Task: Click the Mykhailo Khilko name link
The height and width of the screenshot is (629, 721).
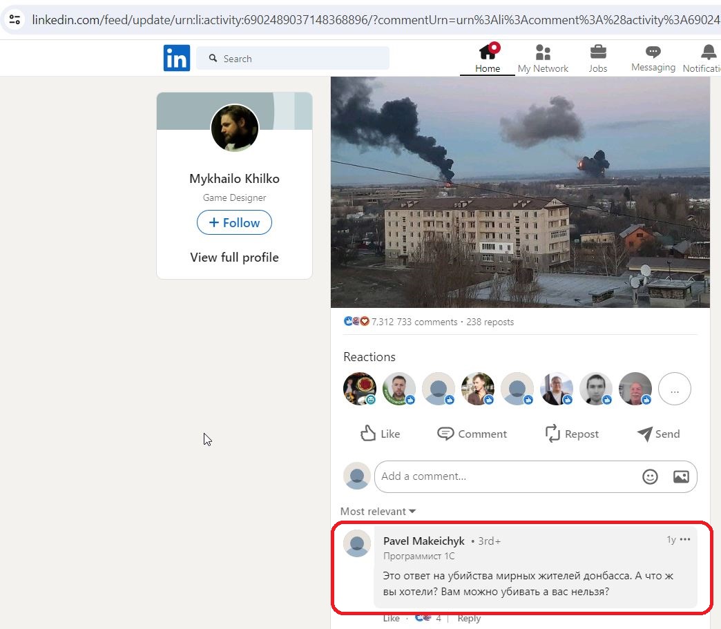Action: (235, 178)
